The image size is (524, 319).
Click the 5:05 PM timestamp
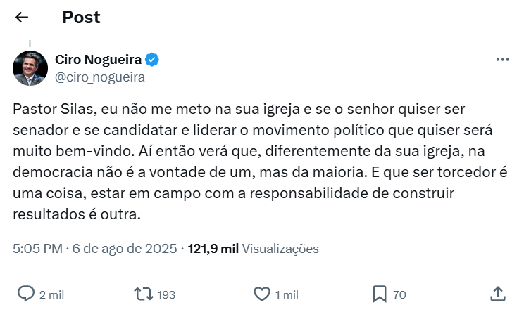37,249
